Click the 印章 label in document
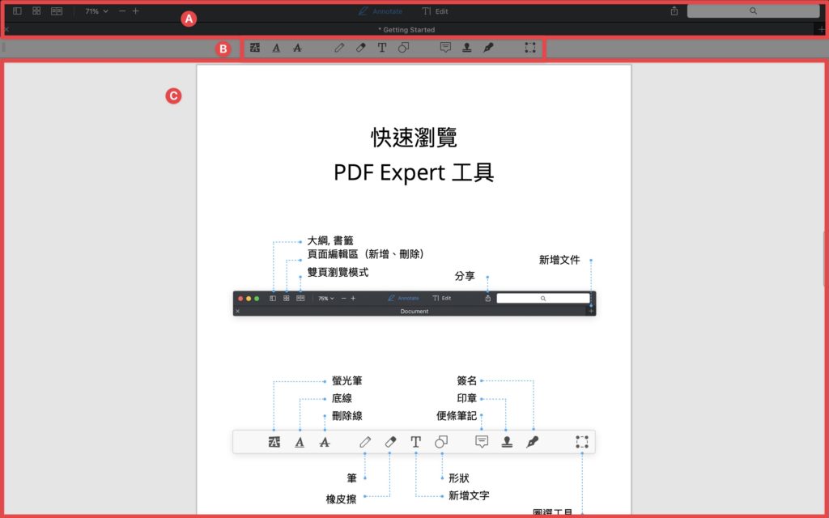 467,398
